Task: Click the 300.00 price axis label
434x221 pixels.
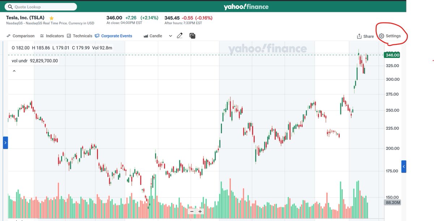Action: click(392, 79)
